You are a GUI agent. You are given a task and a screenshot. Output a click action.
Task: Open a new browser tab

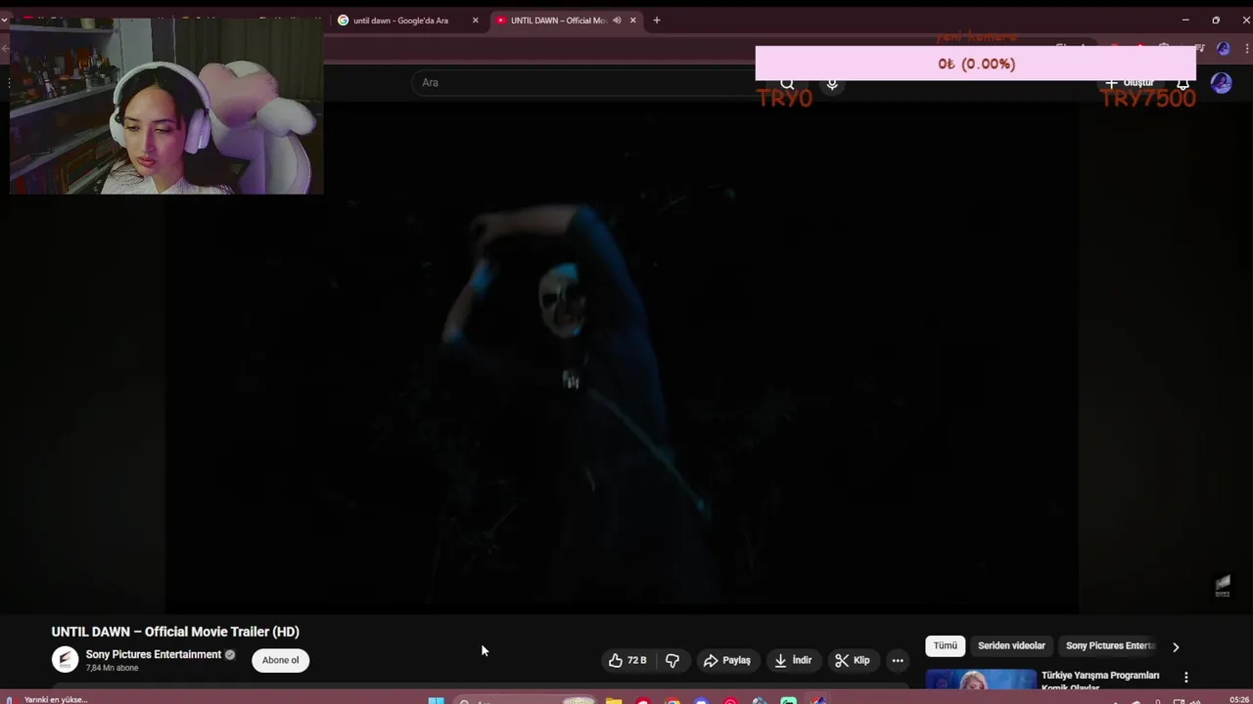(657, 20)
